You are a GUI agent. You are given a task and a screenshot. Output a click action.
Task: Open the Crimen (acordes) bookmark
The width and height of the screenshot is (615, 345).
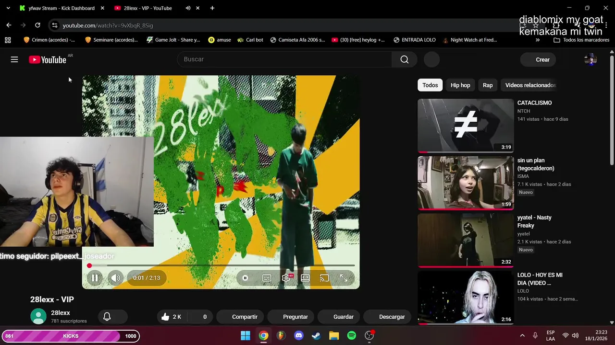(49, 40)
